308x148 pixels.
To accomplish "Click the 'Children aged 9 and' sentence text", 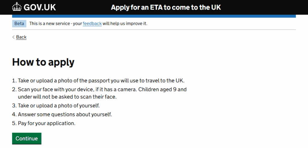I will (164, 89).
